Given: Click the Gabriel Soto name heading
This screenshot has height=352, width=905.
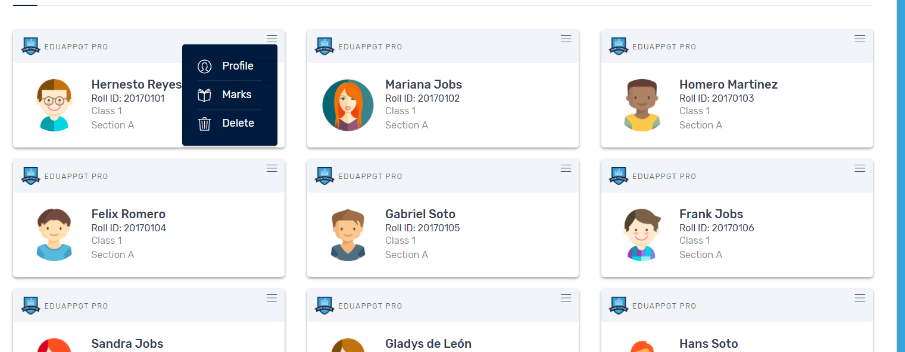Looking at the screenshot, I should 420,214.
